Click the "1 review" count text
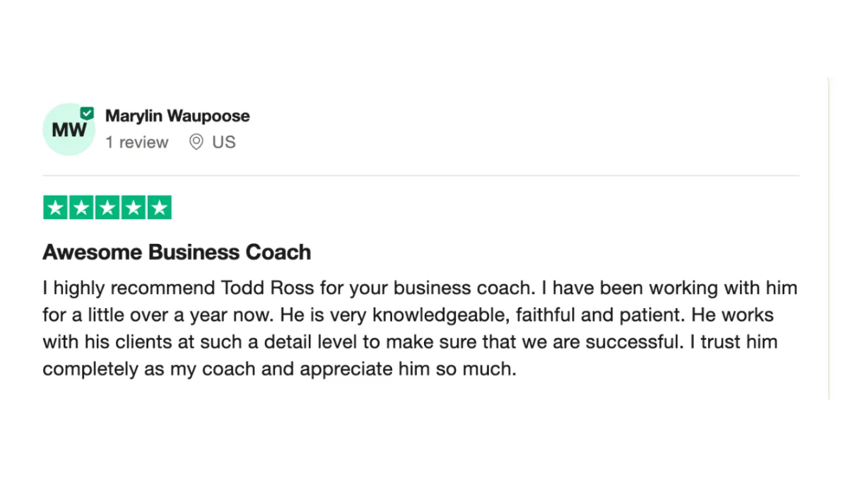The height and width of the screenshot is (477, 848). pyautogui.click(x=137, y=142)
